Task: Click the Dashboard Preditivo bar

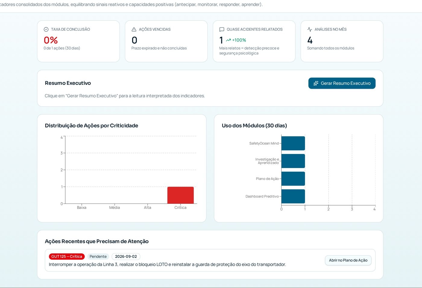Action: [x=293, y=196]
